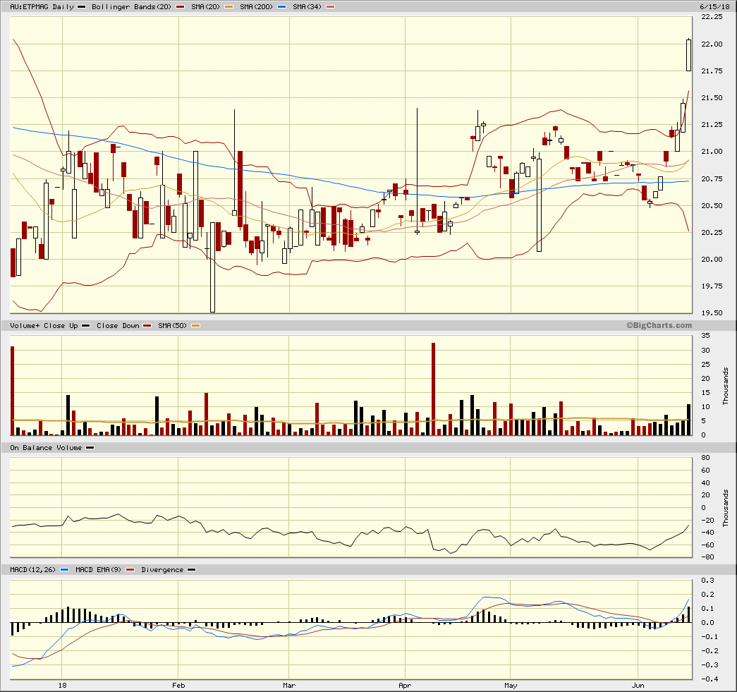Click the MACD EMA(9) legend label
The width and height of the screenshot is (737, 692).
click(x=98, y=570)
